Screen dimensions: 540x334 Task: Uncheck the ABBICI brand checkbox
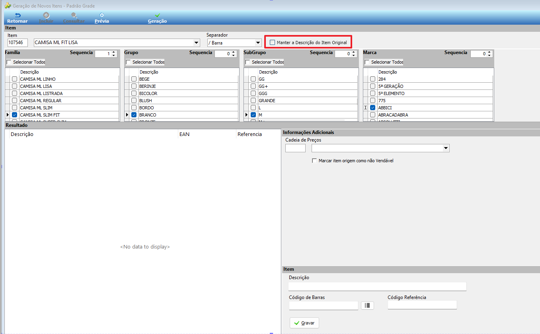coord(373,108)
